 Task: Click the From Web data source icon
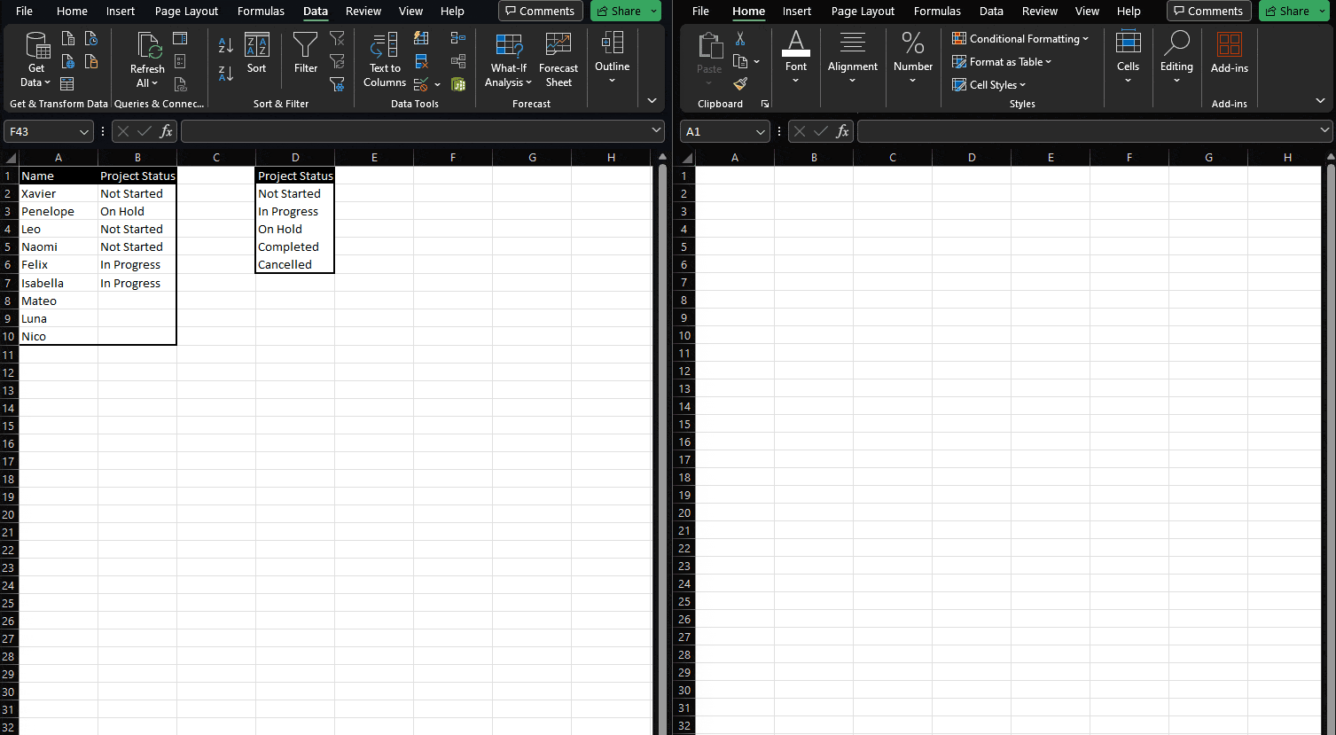pyautogui.click(x=67, y=62)
